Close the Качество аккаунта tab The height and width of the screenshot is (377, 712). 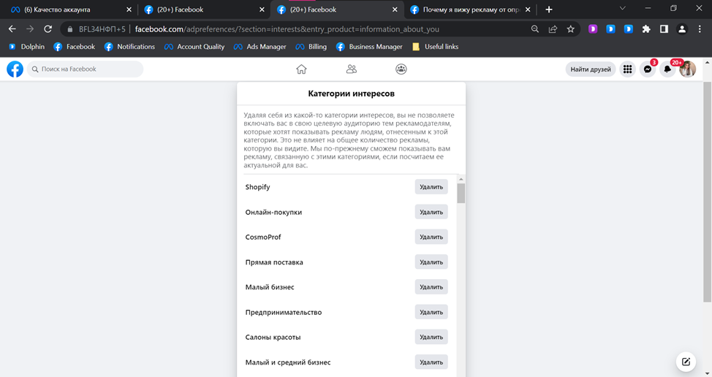click(129, 9)
